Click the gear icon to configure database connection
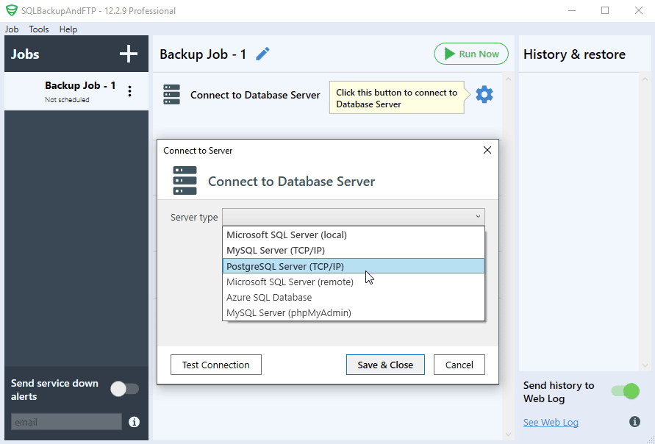This screenshot has width=655, height=444. click(484, 94)
